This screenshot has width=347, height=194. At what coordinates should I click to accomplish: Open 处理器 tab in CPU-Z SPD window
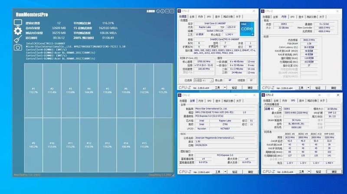tap(267, 101)
